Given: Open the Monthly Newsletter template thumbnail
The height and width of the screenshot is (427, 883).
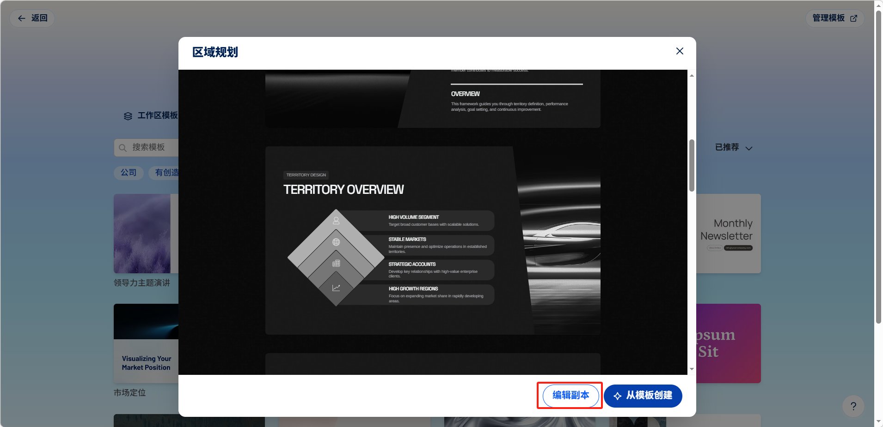Looking at the screenshot, I should 728,234.
